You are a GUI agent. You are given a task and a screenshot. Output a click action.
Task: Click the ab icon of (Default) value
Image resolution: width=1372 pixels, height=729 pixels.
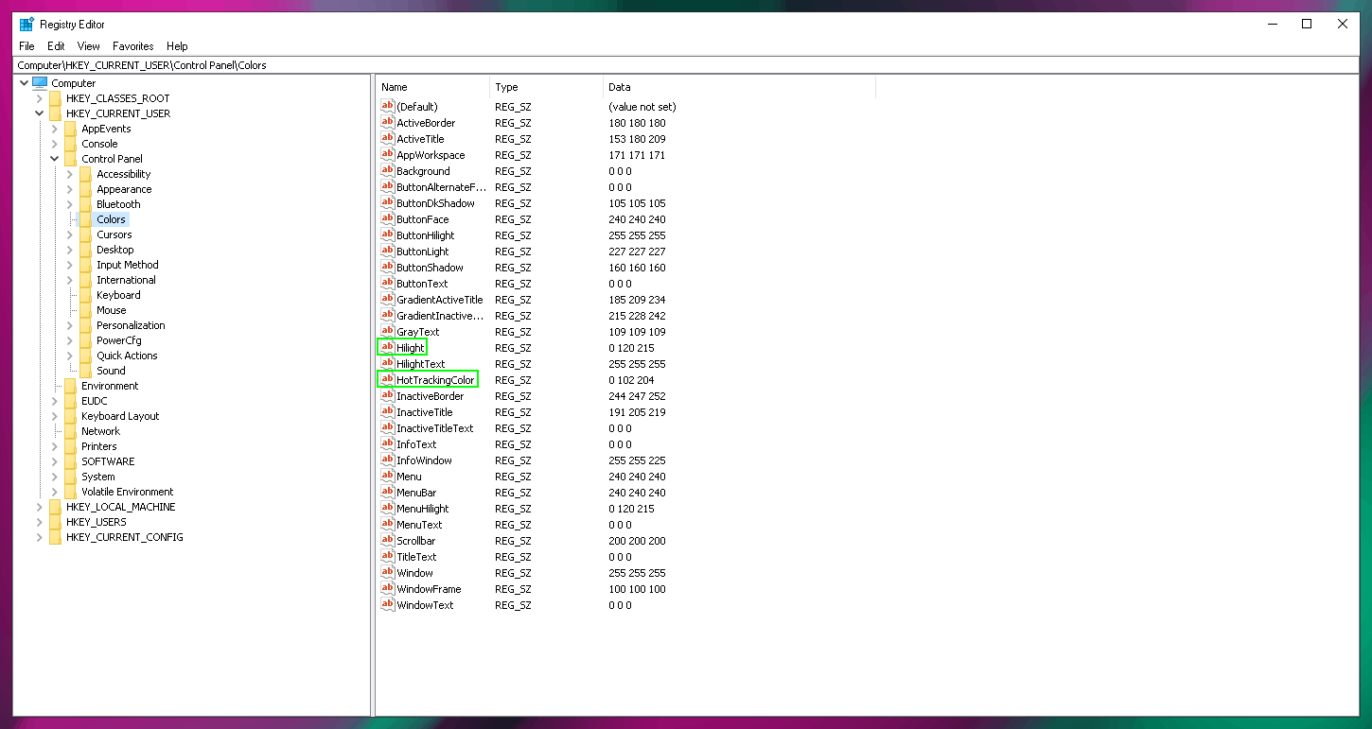pos(387,107)
